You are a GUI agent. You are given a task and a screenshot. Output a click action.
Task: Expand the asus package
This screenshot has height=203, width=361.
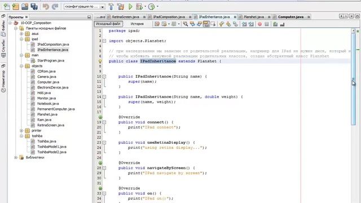(21, 34)
